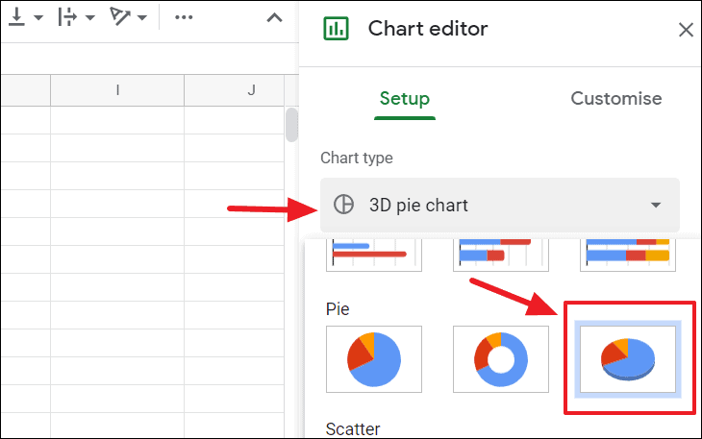Click the text rotation toolbar icon

click(119, 17)
